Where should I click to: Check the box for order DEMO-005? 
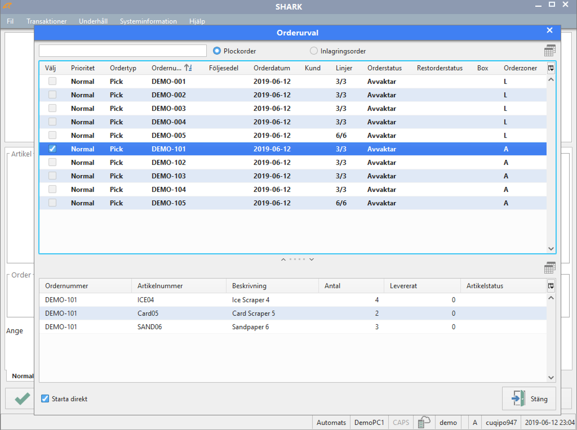coord(52,135)
